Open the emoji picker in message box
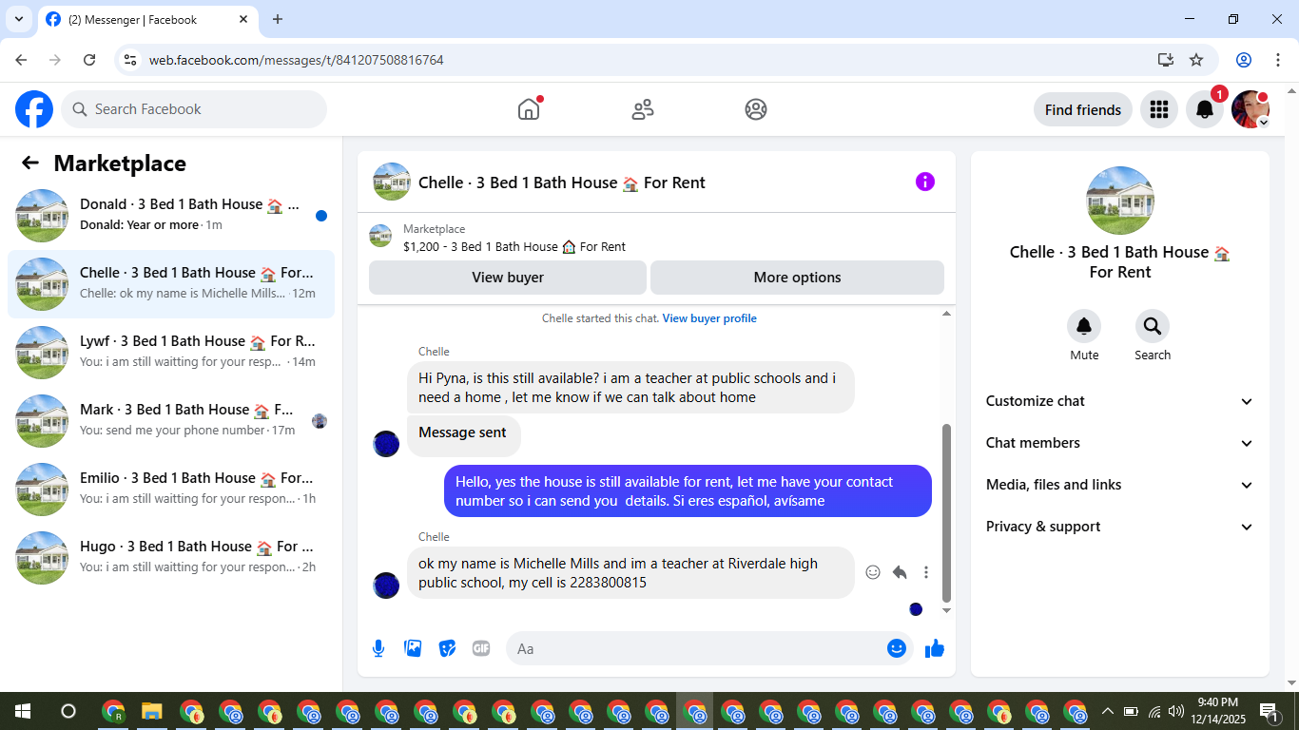Viewport: 1299px width, 730px height. (896, 648)
